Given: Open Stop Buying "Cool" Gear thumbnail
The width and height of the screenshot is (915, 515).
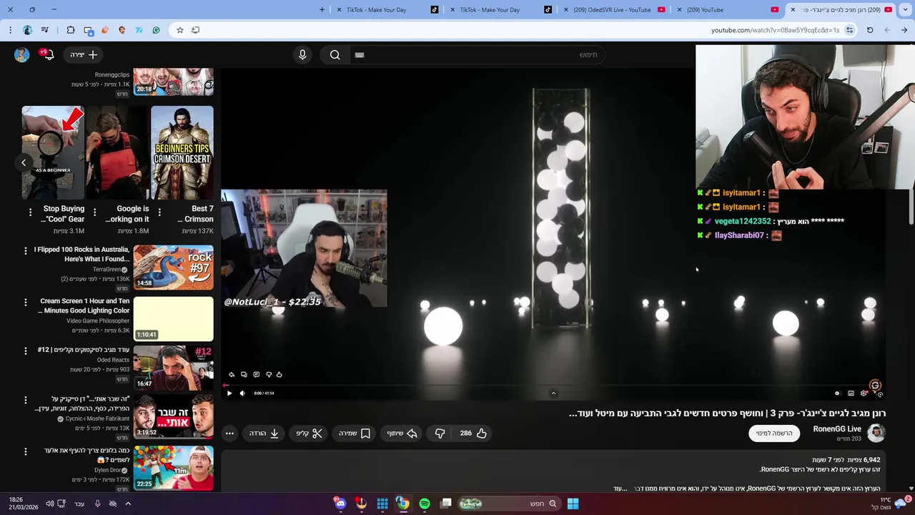Looking at the screenshot, I should click(53, 153).
